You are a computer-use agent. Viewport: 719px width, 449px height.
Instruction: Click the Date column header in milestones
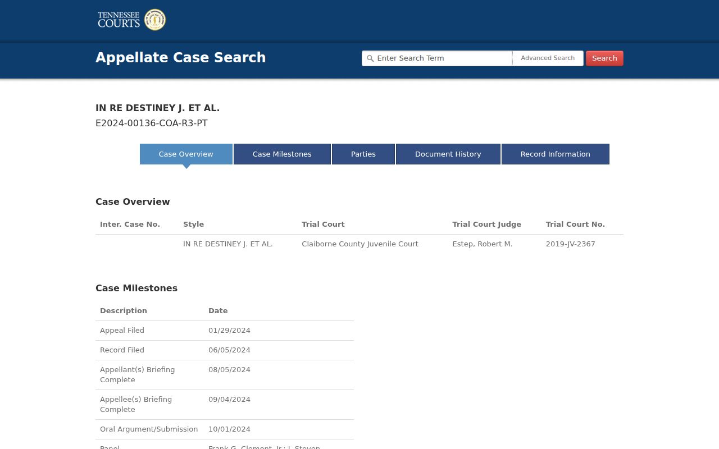point(218,311)
